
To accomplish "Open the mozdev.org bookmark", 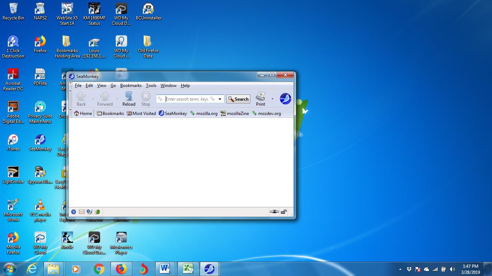I will [x=267, y=113].
